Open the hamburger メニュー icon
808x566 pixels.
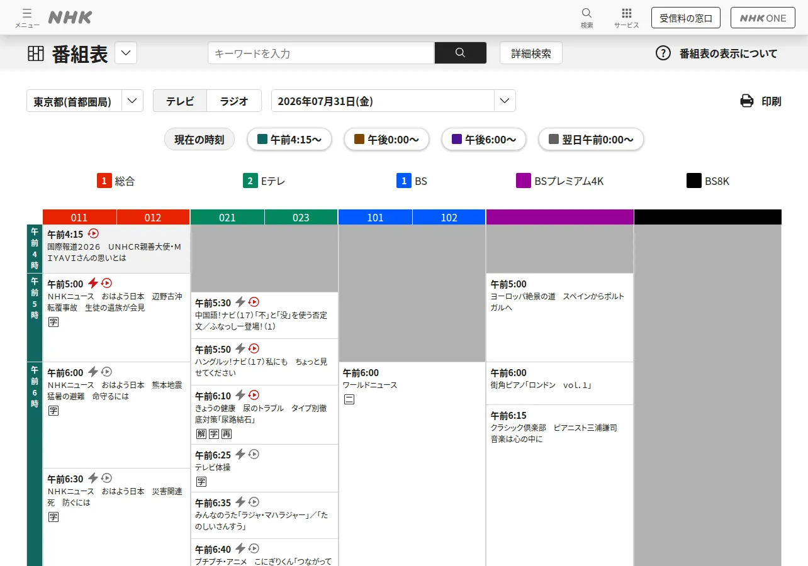(27, 13)
